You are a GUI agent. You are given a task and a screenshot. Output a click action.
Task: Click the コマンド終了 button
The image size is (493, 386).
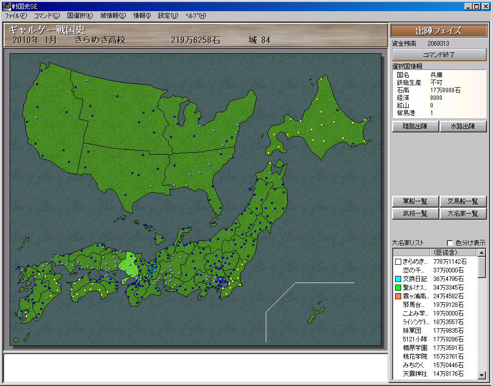coord(439,55)
